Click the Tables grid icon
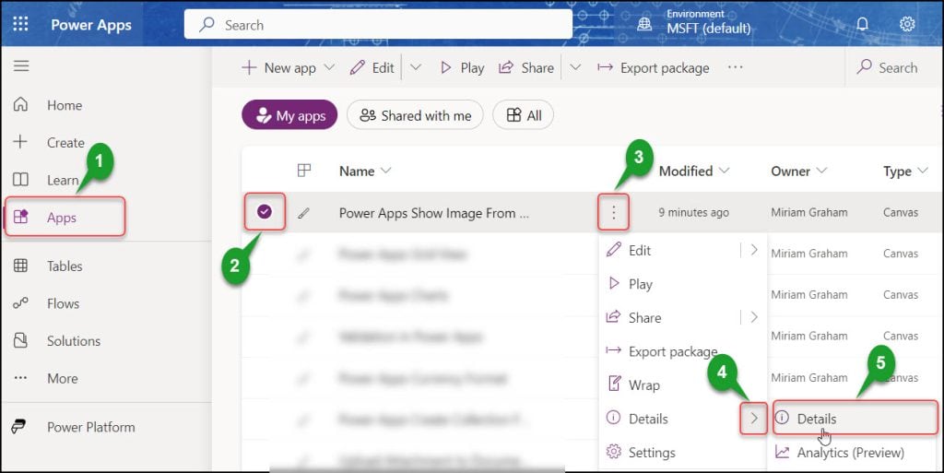The height and width of the screenshot is (473, 944). coord(20,266)
